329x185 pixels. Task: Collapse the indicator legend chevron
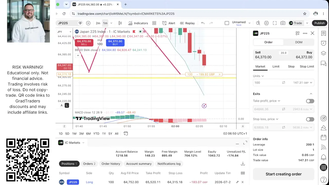click(x=78, y=55)
